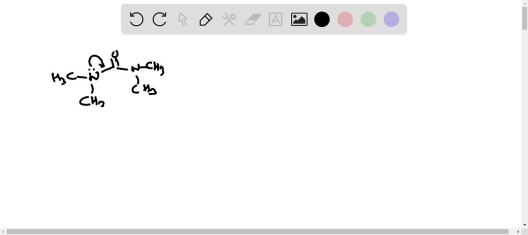Choose the pink color swatch
This screenshot has height=235, width=528.
[x=345, y=20]
